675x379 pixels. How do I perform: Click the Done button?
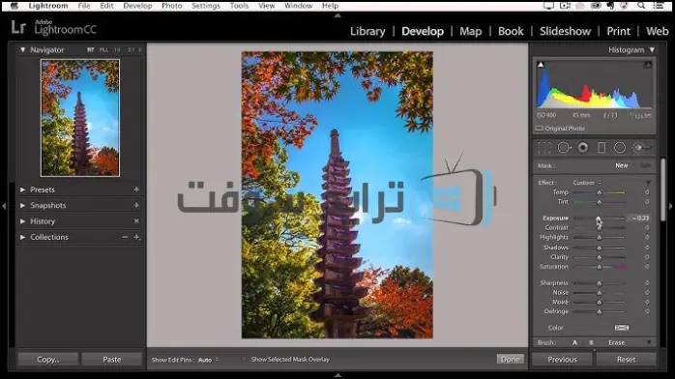pyautogui.click(x=511, y=360)
